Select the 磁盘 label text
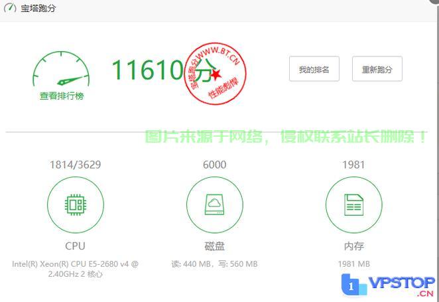Image resolution: width=439 pixels, height=302 pixels. click(x=214, y=246)
